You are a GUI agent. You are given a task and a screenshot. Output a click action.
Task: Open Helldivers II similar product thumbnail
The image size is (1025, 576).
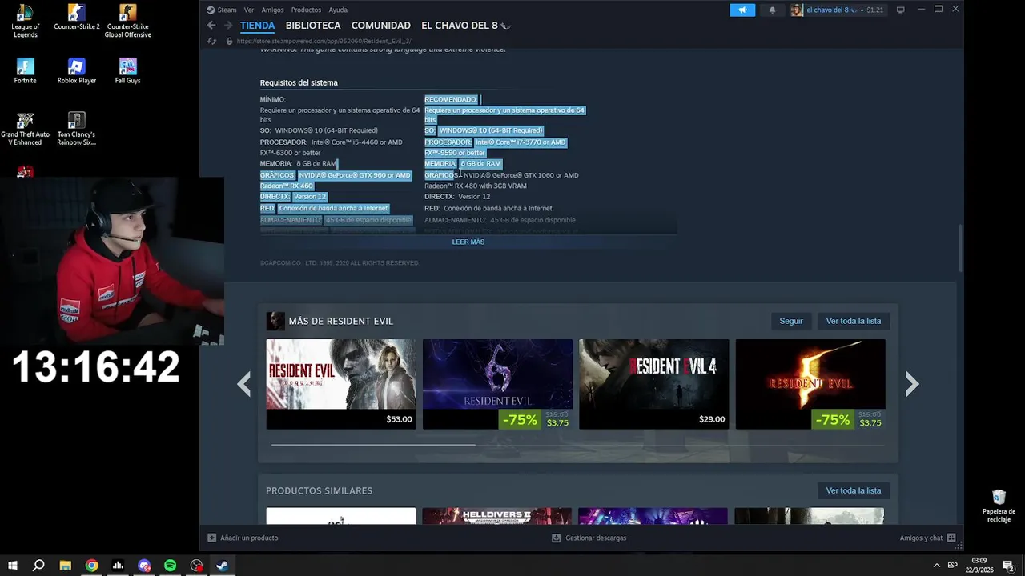pos(497,516)
